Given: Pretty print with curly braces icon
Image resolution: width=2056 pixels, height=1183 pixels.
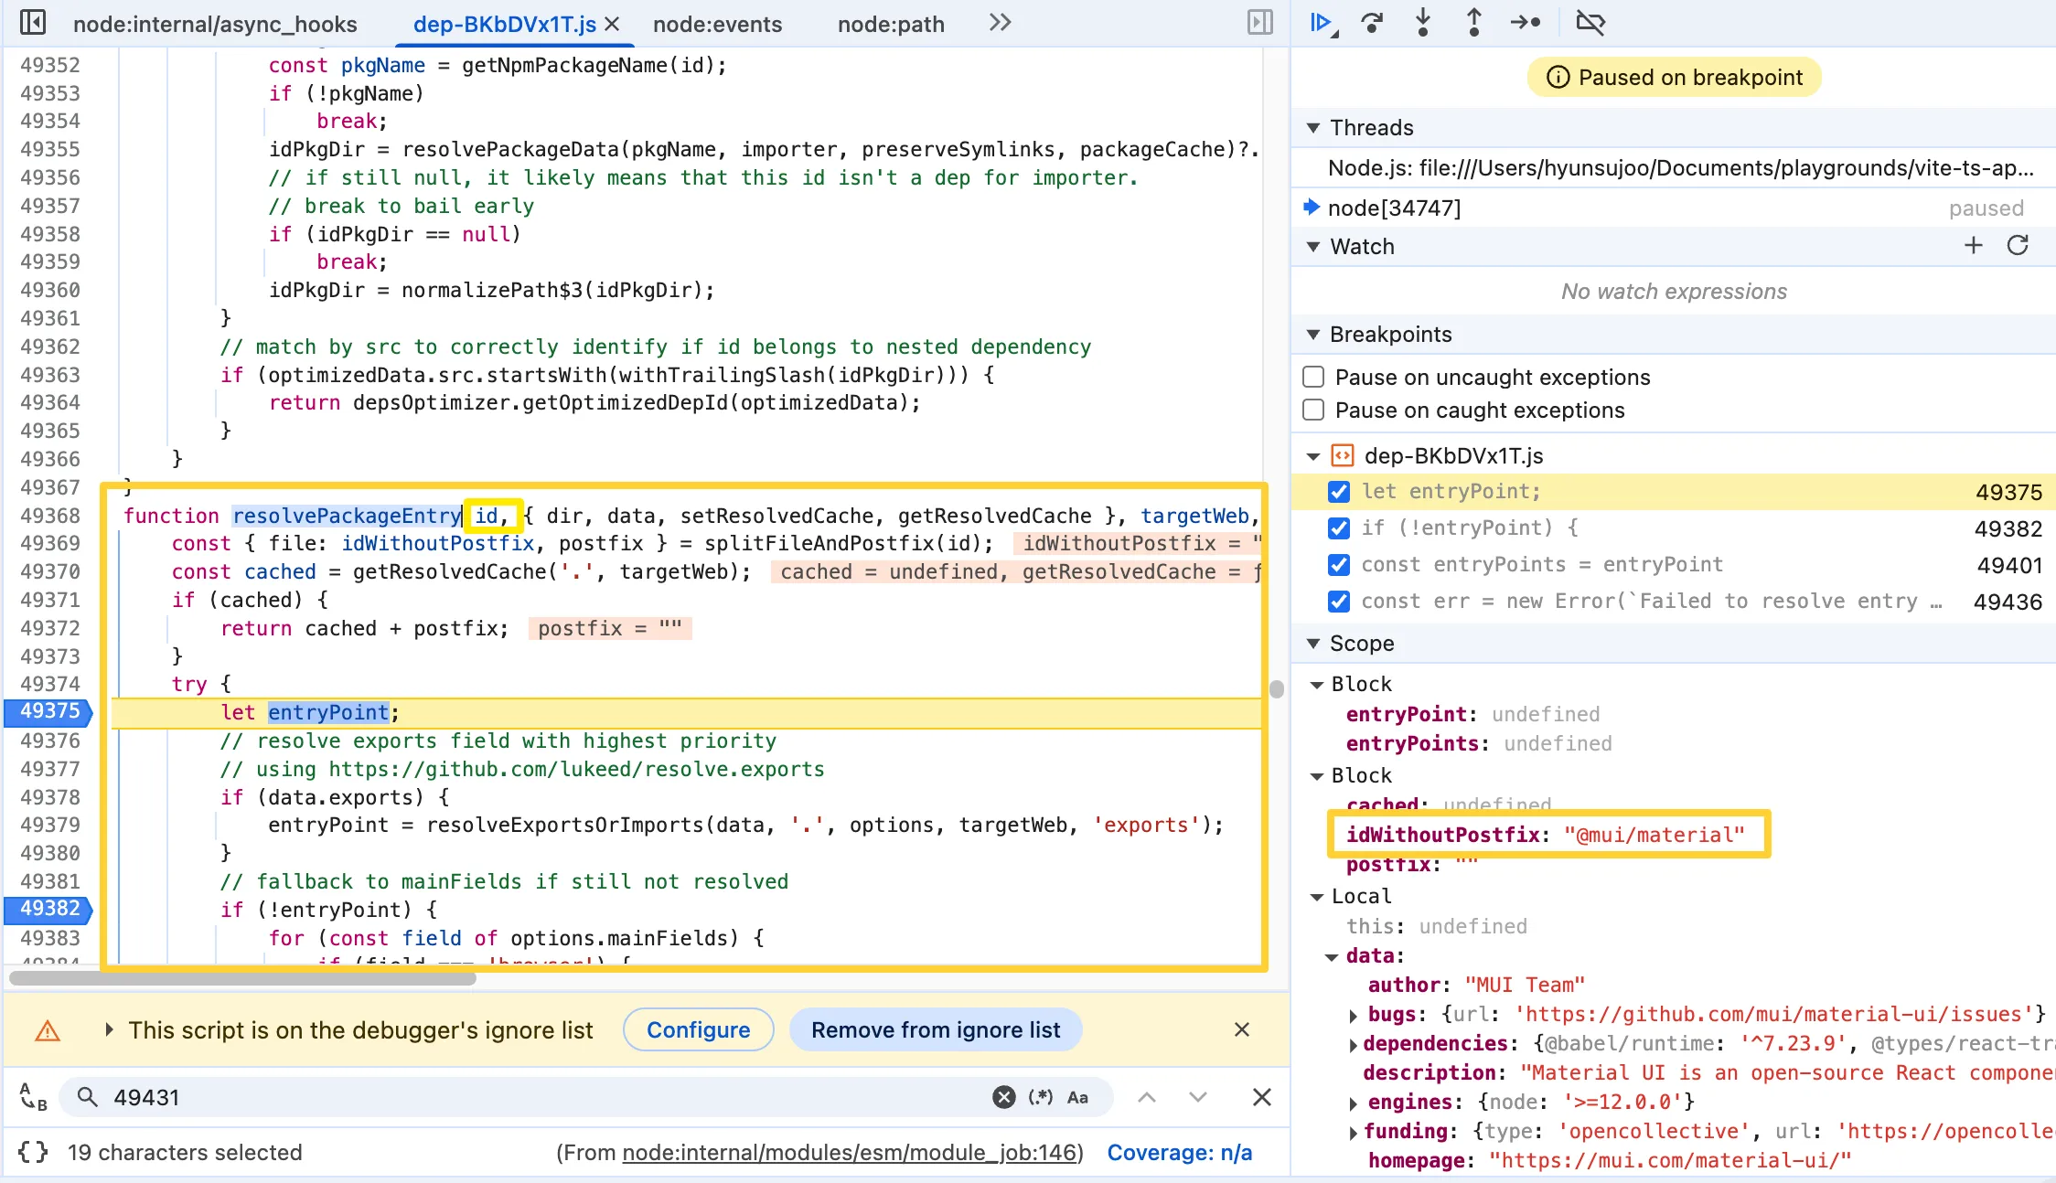Looking at the screenshot, I should tap(33, 1152).
